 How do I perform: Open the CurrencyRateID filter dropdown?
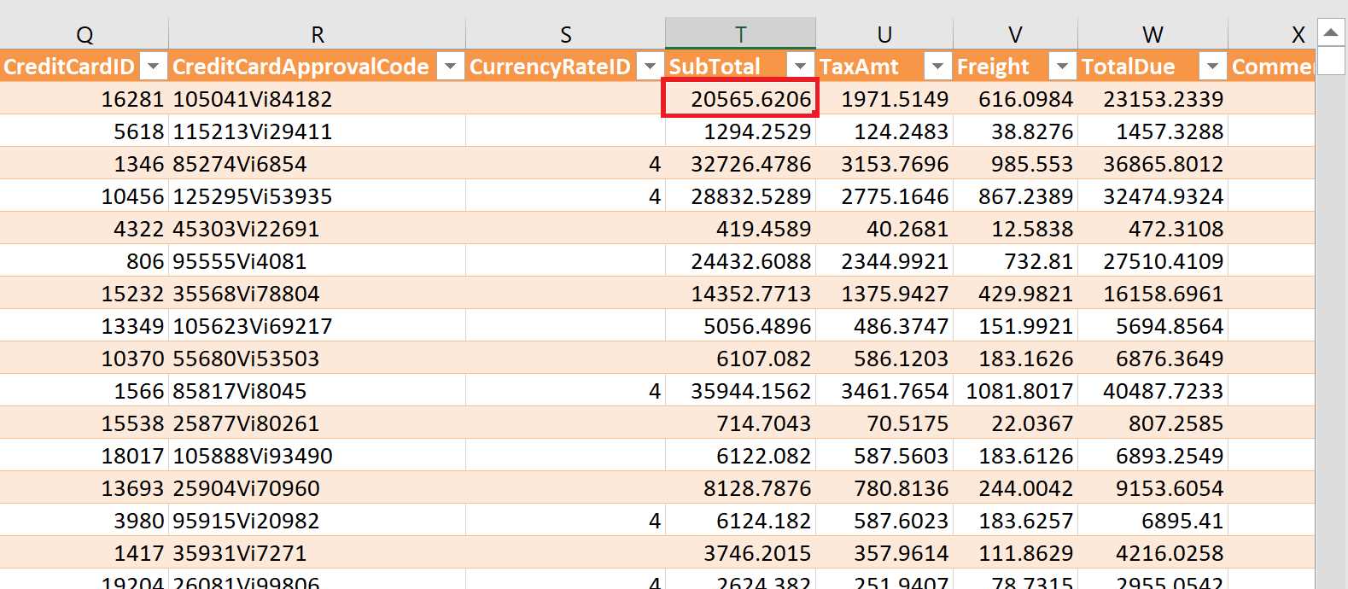click(651, 66)
